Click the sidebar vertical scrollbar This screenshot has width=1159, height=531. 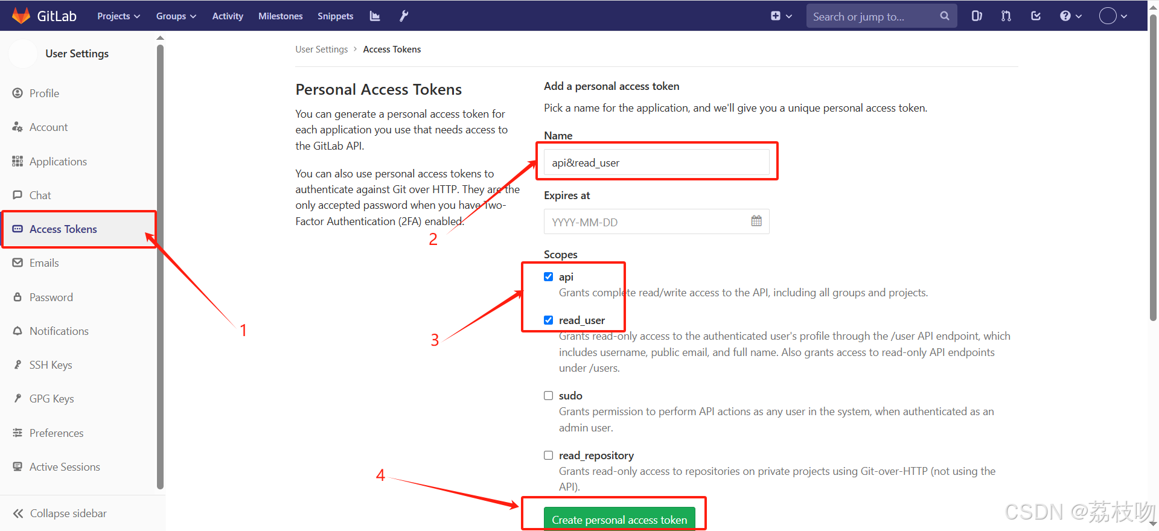[x=160, y=265]
